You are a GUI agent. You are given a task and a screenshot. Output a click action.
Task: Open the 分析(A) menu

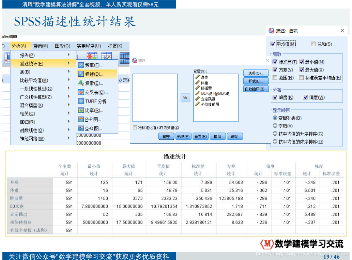click(19, 46)
